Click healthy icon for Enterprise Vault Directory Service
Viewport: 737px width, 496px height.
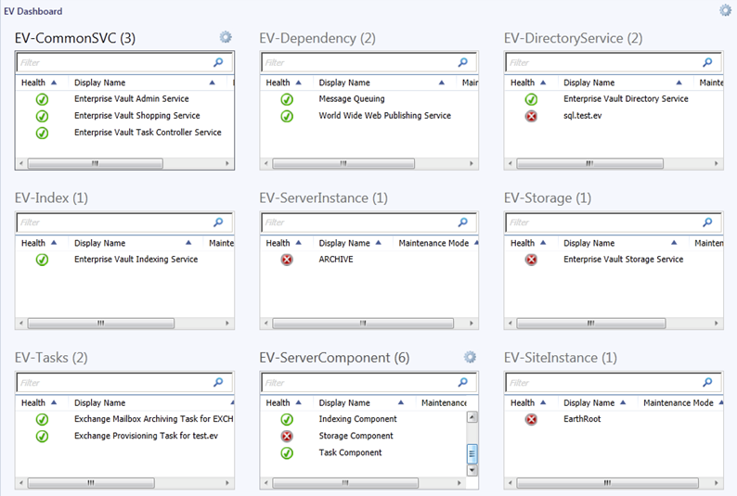tap(531, 99)
